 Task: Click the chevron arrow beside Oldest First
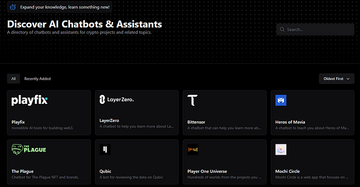point(348,79)
